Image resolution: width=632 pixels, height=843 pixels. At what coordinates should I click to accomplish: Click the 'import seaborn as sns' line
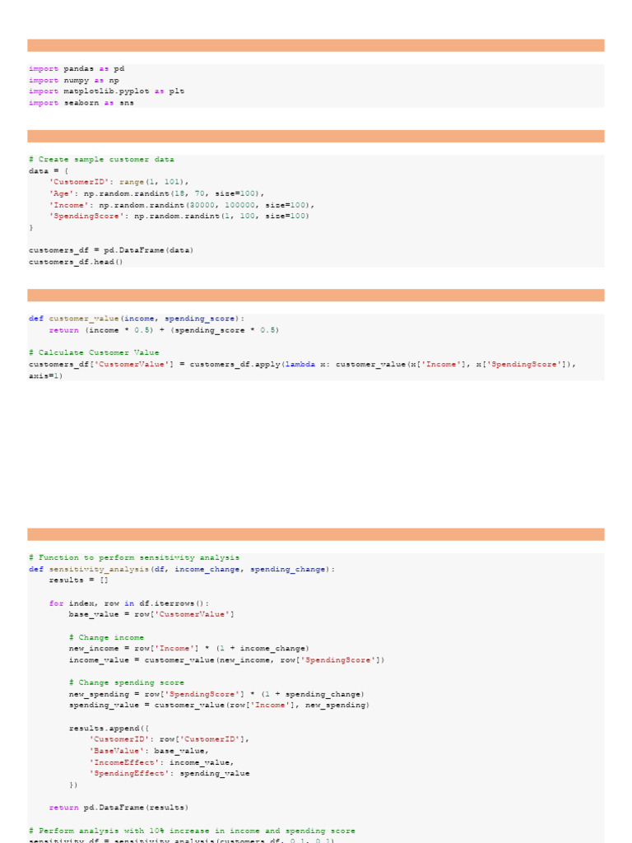pyautogui.click(x=81, y=103)
